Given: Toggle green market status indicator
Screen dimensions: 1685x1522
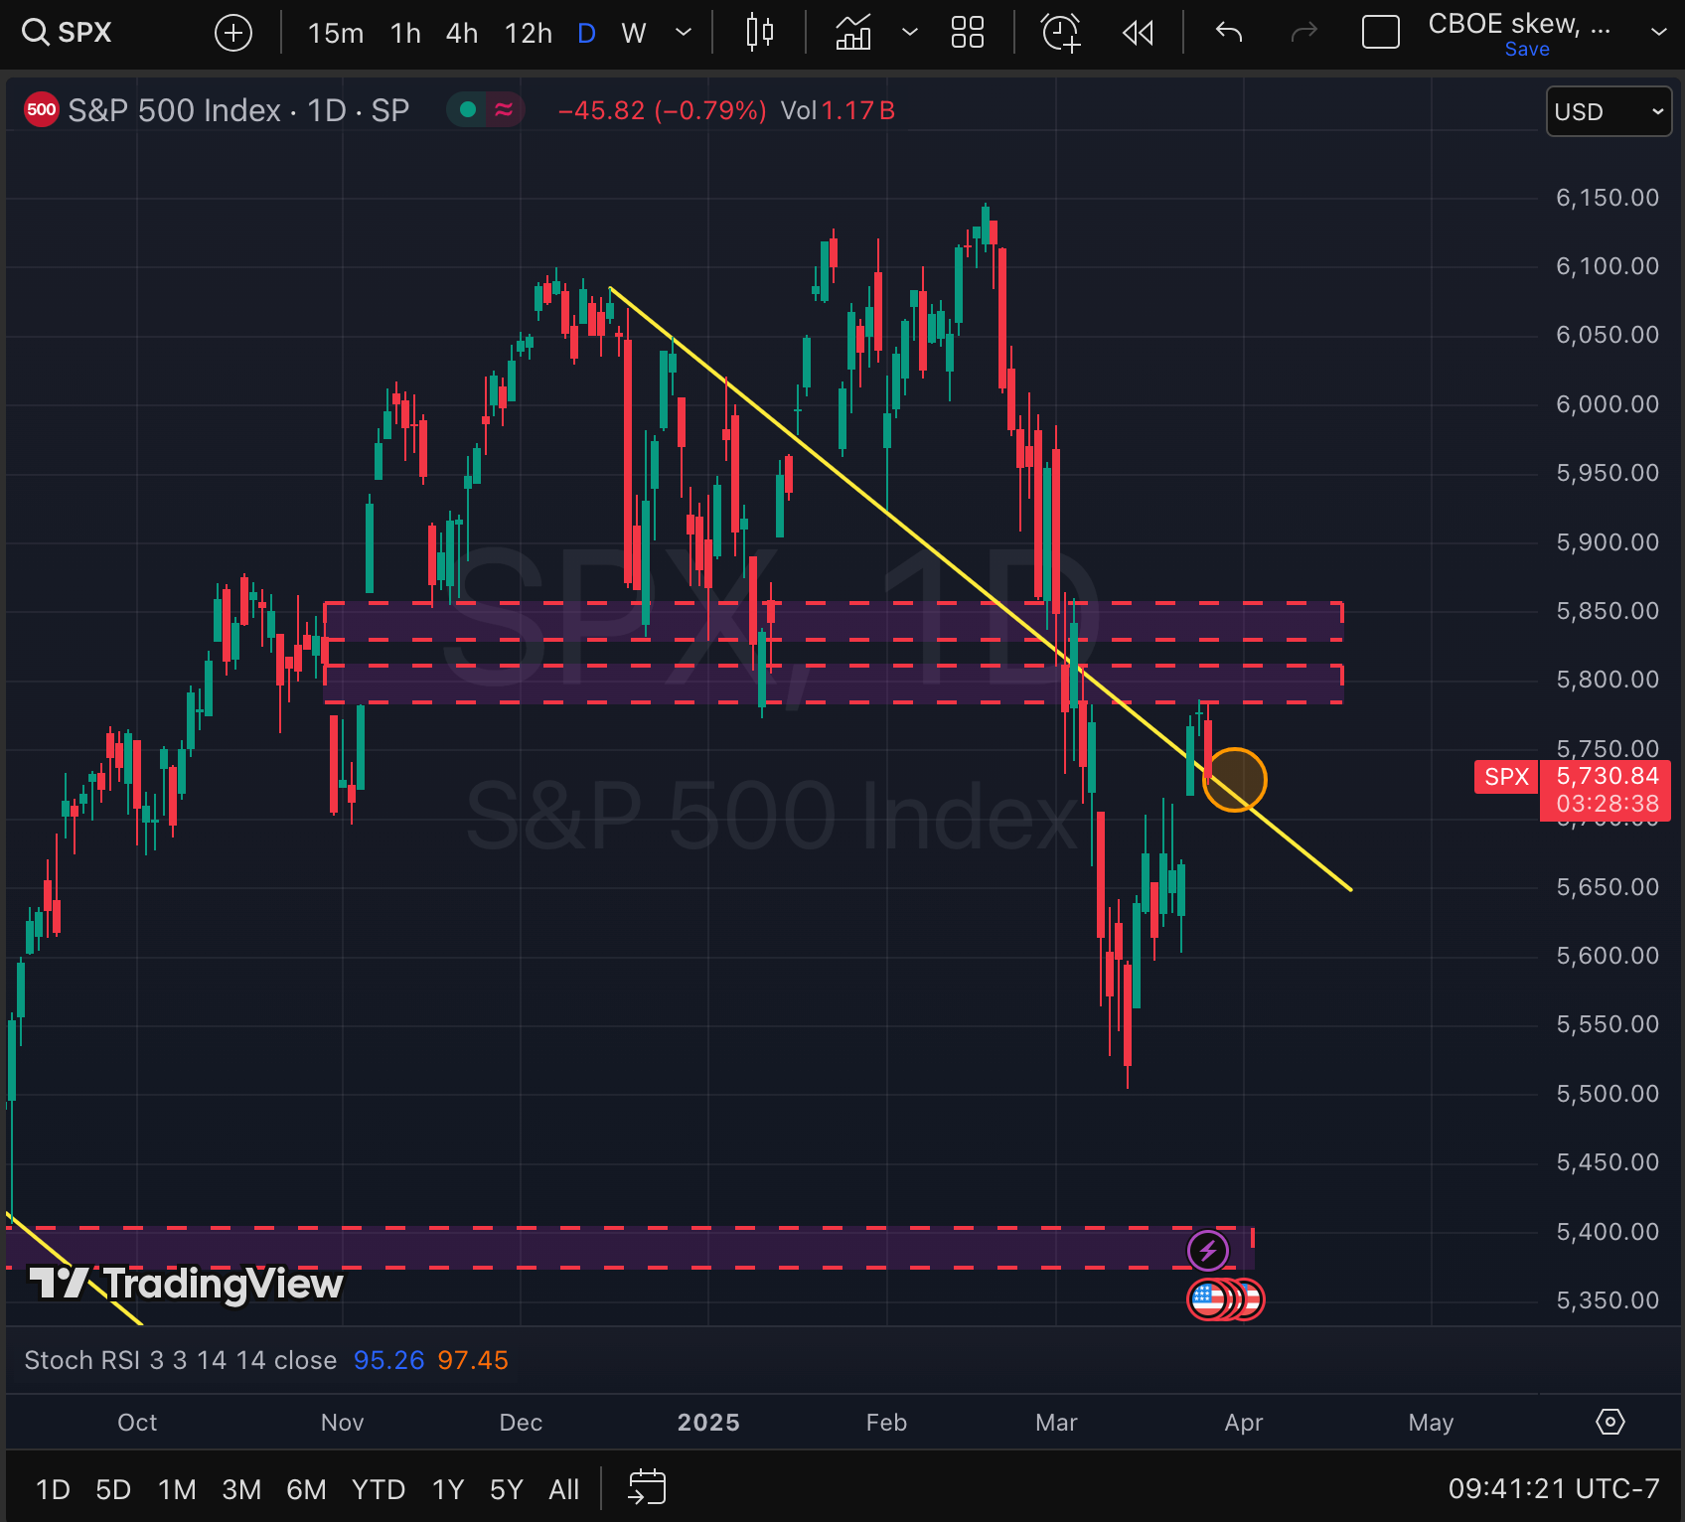Looking at the screenshot, I should pos(468,110).
